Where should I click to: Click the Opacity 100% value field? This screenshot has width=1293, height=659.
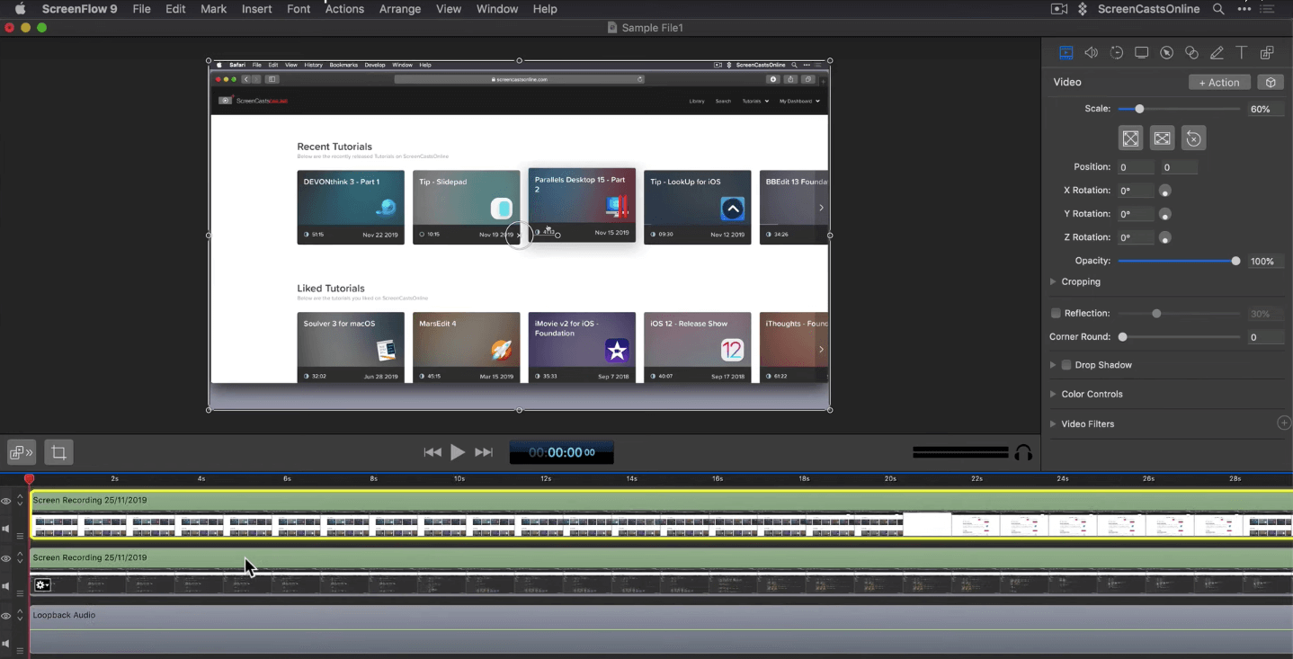[x=1265, y=261]
